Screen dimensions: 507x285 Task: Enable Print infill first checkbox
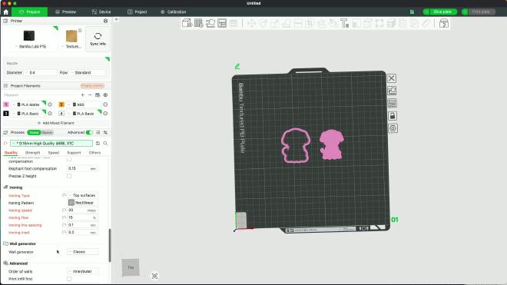click(x=69, y=279)
